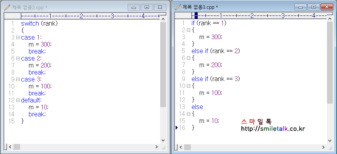The image size is (337, 154).
Task: Click scroll down arrow in left window
Action: coord(163,140)
